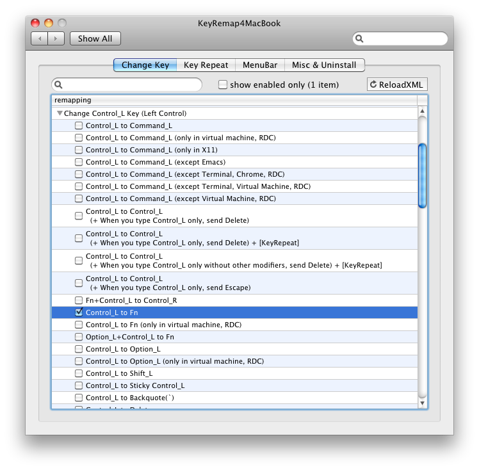
Task: Click the Show All button
Action: click(95, 38)
